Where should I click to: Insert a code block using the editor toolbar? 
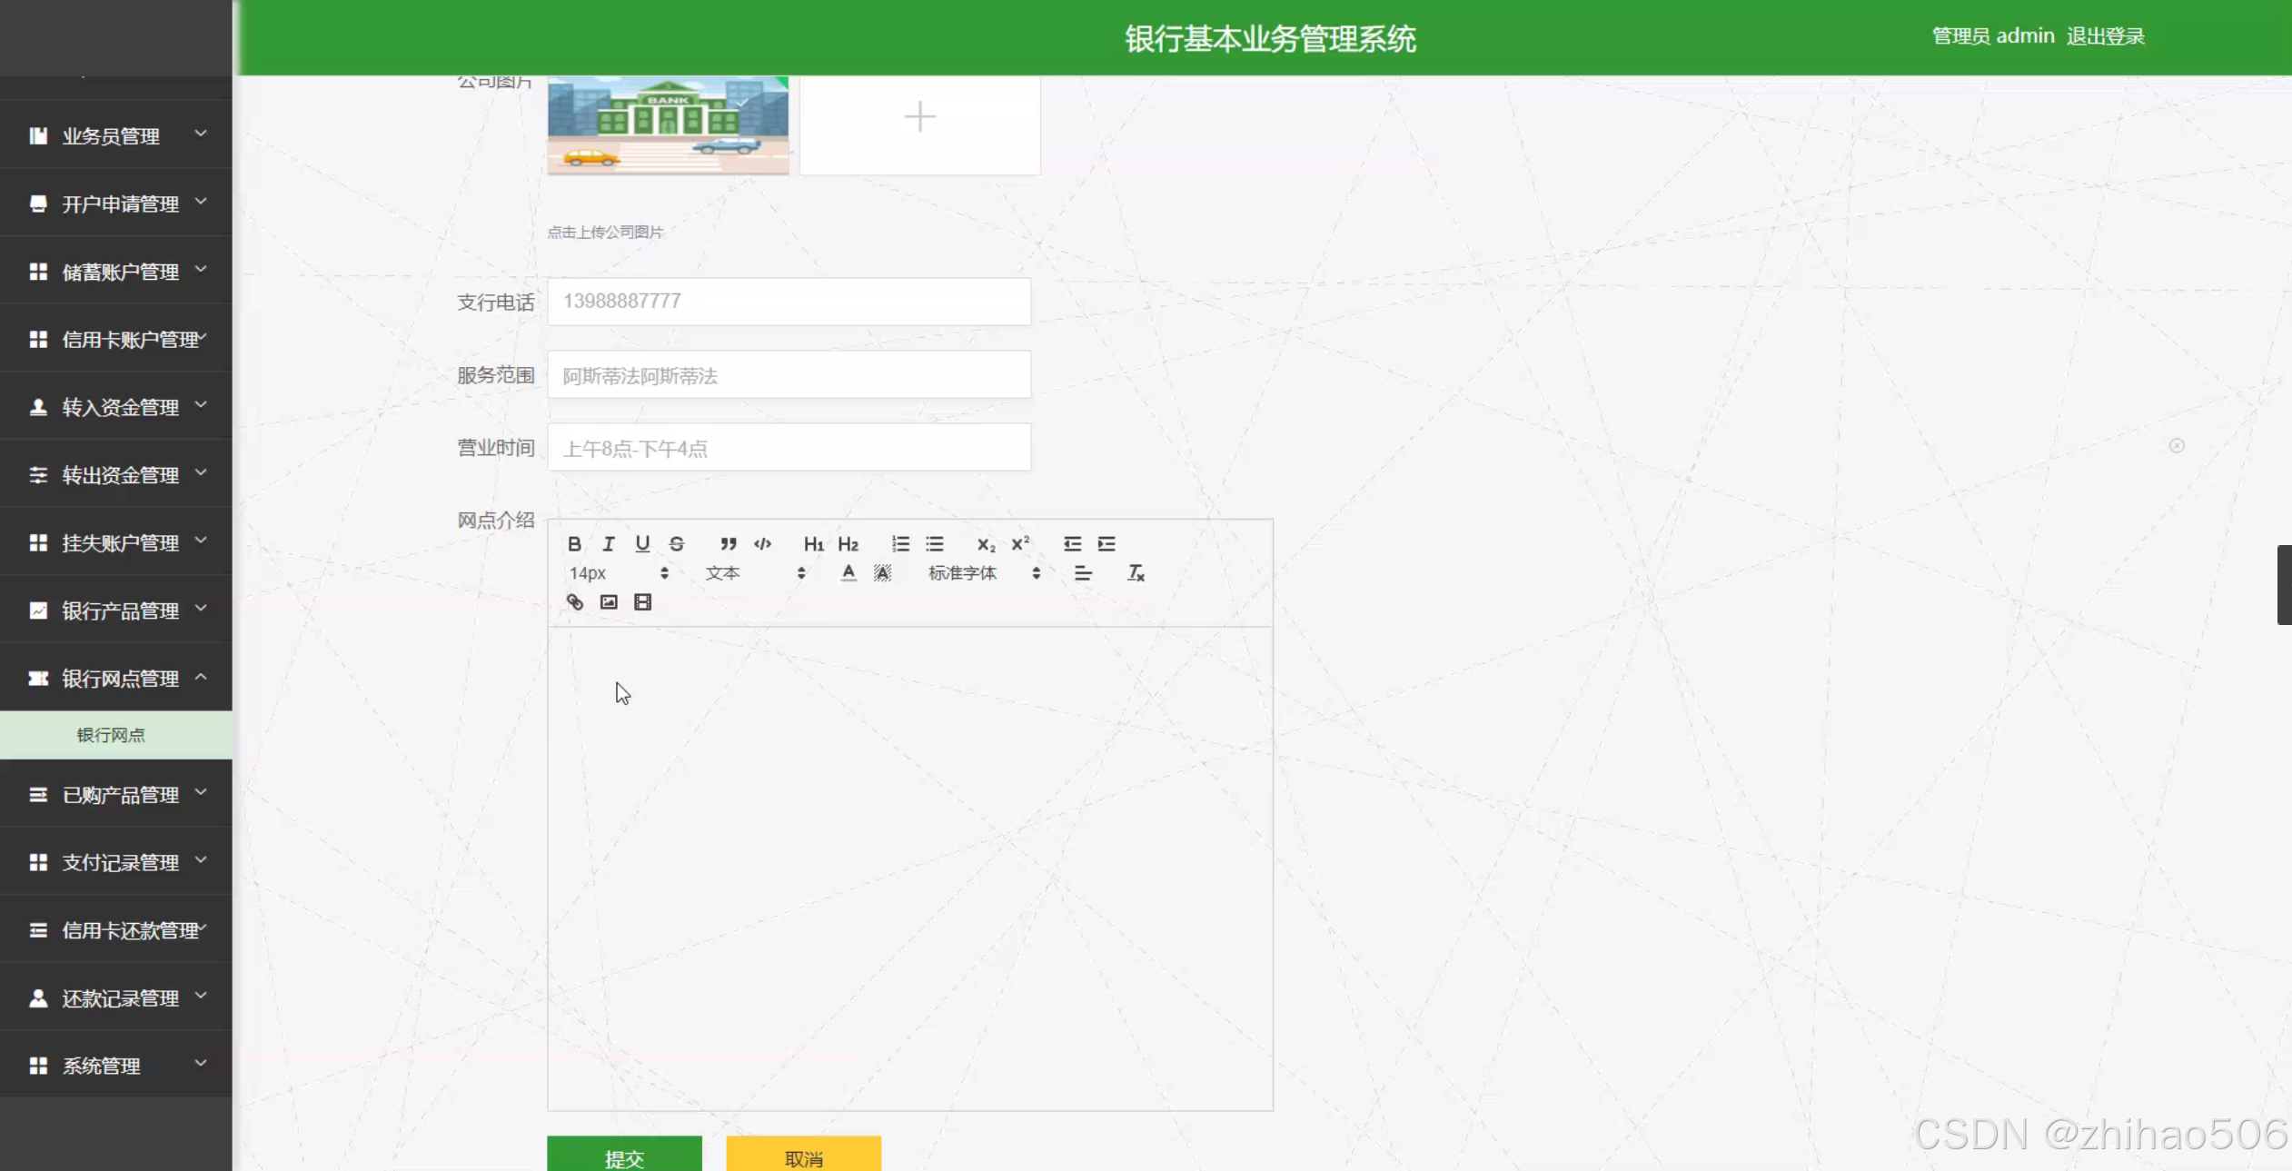762,543
